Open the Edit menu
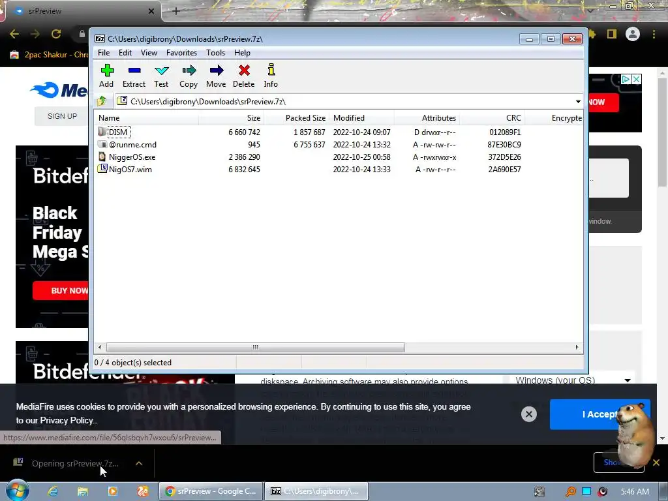668x501 pixels. (x=125, y=53)
